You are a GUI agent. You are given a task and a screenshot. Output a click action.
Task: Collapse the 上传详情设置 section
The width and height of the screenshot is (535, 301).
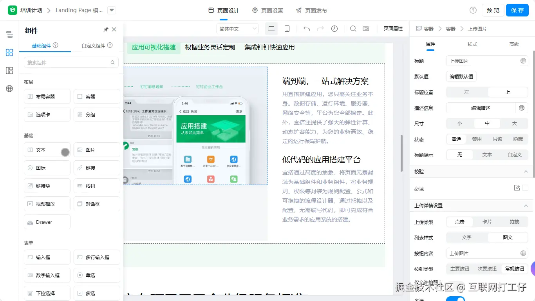tap(526, 205)
